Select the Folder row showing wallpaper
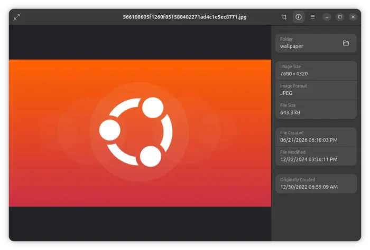Viewport: 370px width, 250px height. pyautogui.click(x=316, y=43)
